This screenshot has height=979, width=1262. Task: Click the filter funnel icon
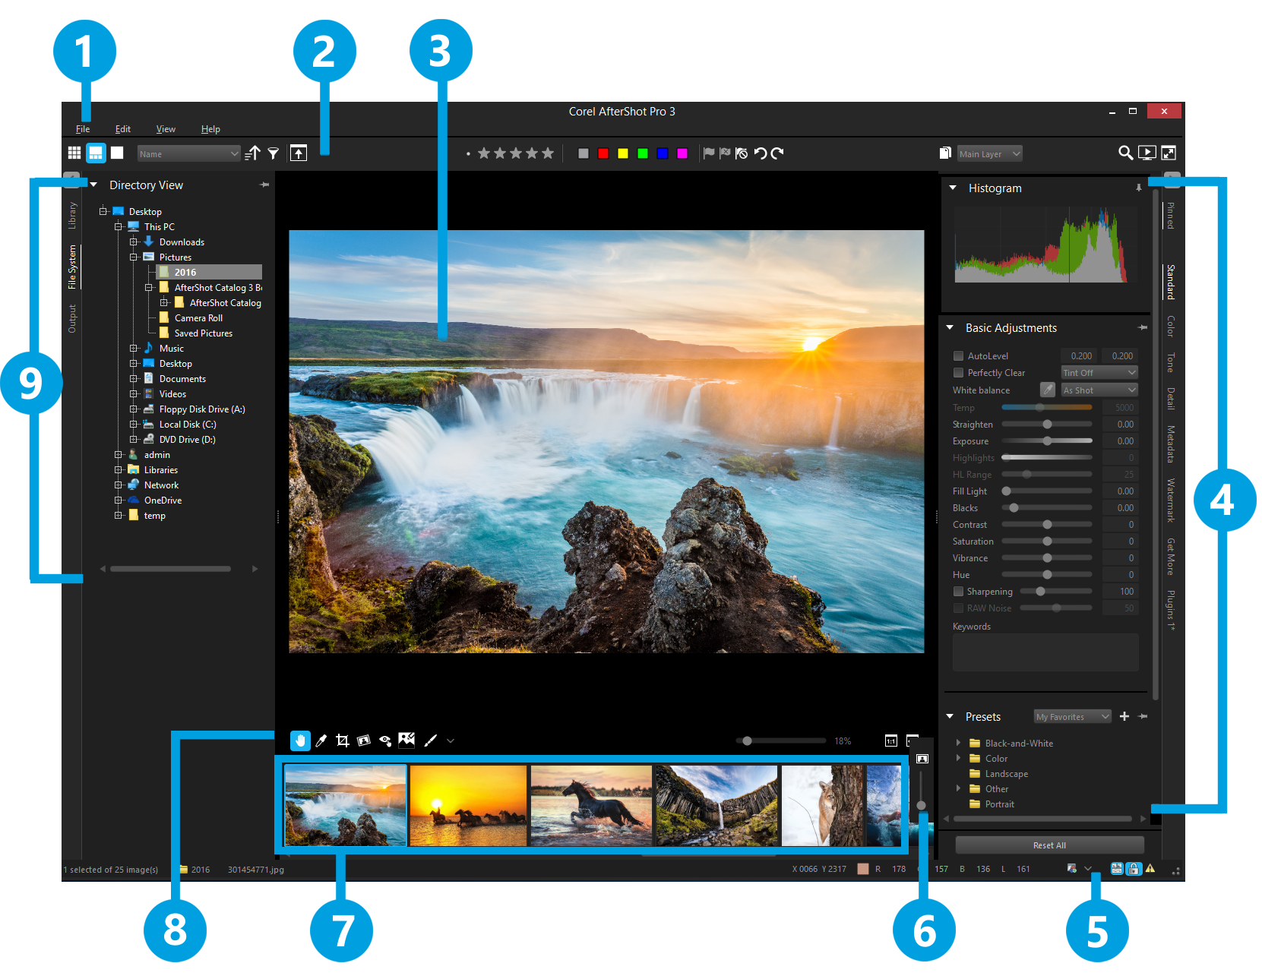274,153
